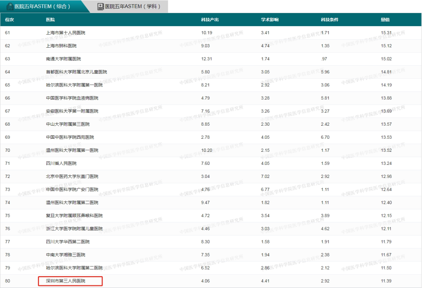422x288 pixels.
Task: Click the 医院 column header
Action: pyautogui.click(x=50, y=20)
